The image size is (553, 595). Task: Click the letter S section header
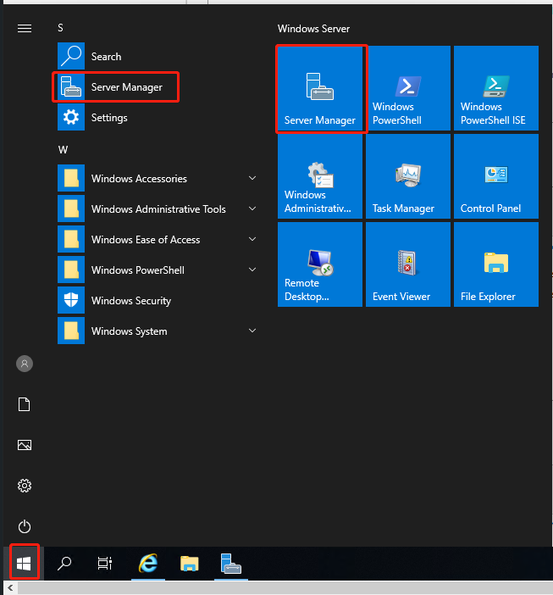click(x=60, y=28)
